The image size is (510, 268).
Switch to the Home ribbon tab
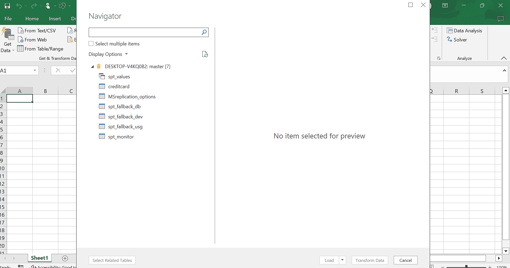pyautogui.click(x=32, y=19)
